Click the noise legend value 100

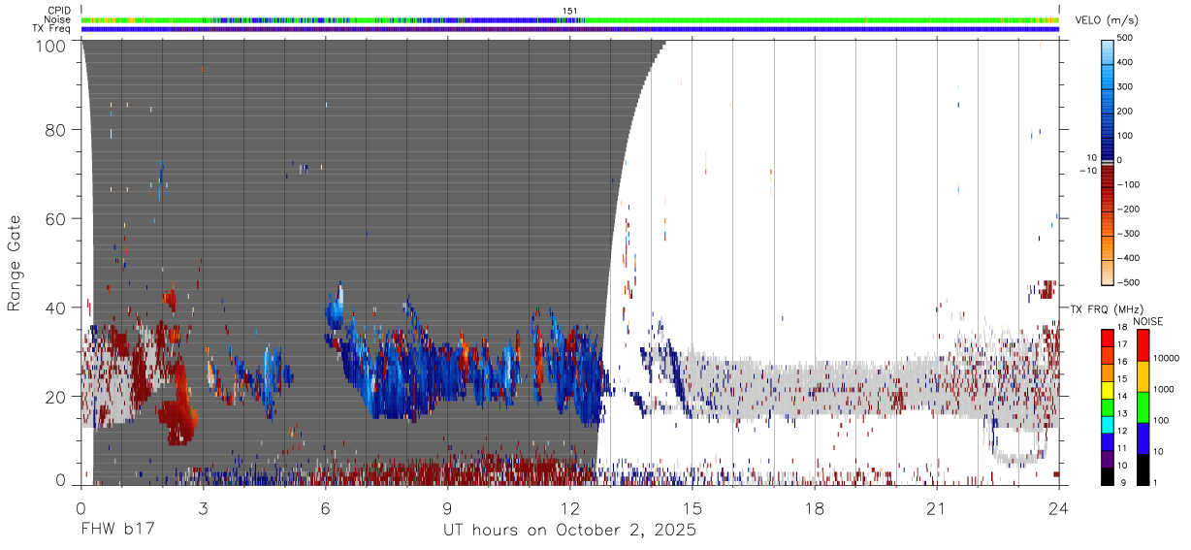(1162, 420)
